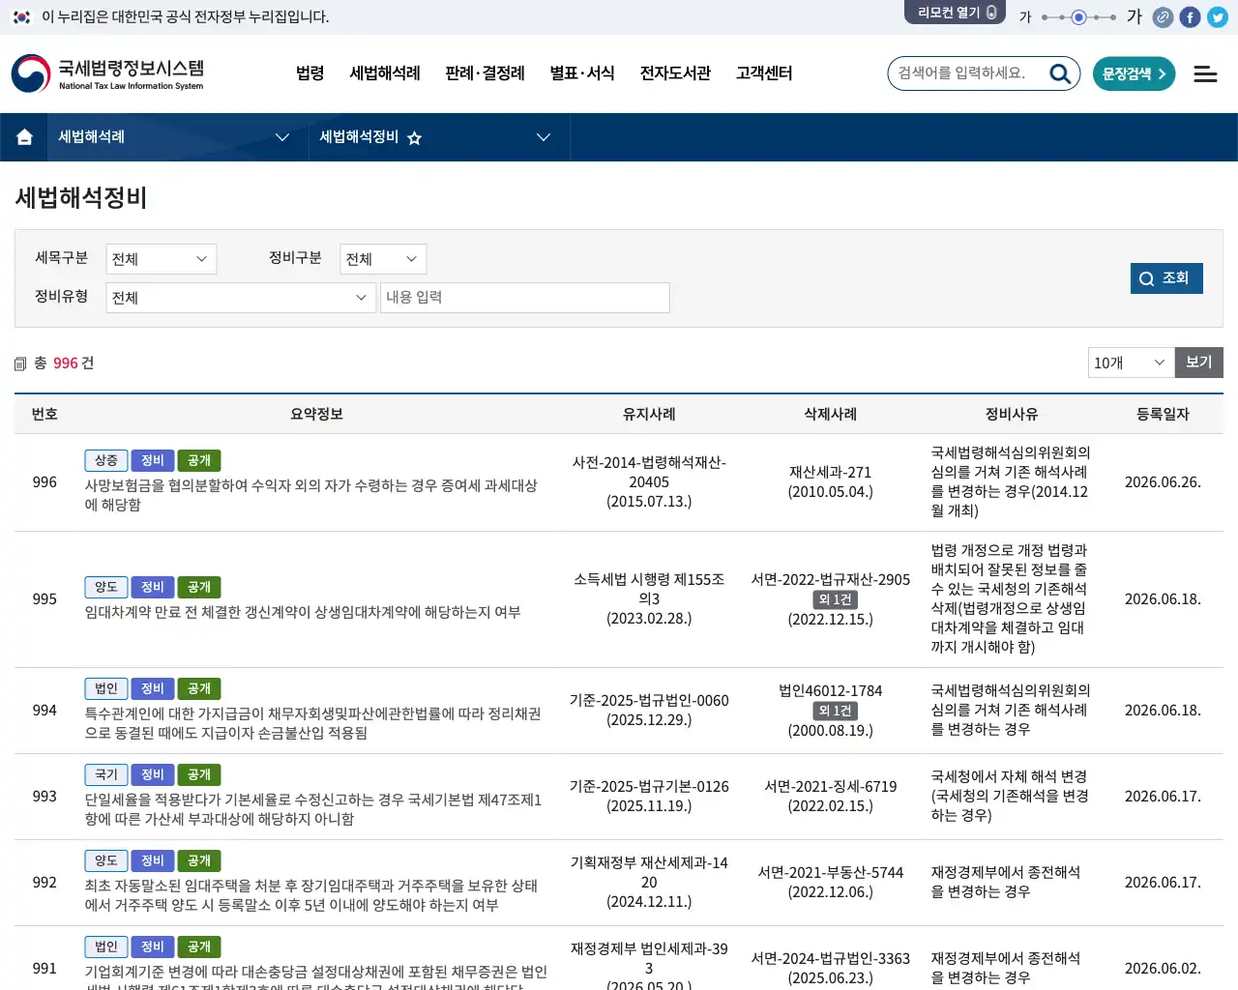
Task: Click the 법인 tag in row 994
Action: pos(106,689)
